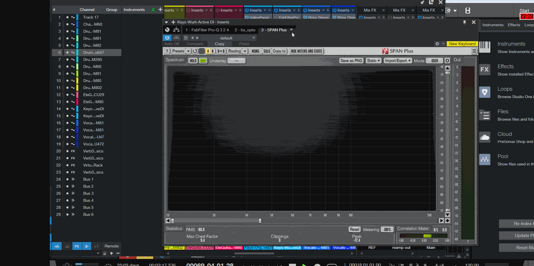Open the Loops browser icon
This screenshot has height=266, width=534.
pos(485,92)
